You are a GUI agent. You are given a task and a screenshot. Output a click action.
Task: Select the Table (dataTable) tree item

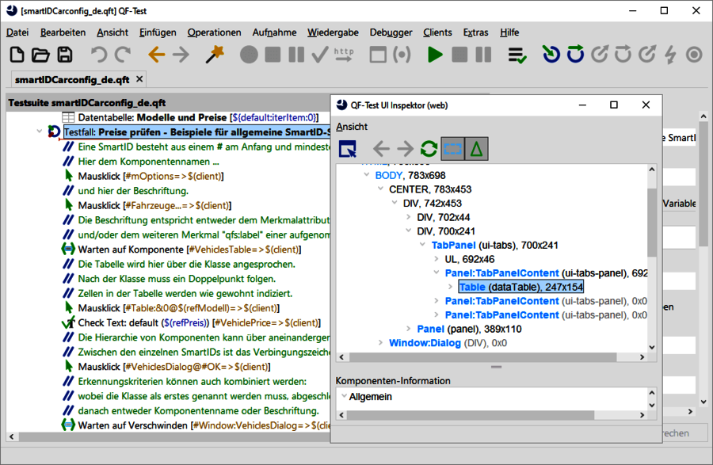coord(520,287)
